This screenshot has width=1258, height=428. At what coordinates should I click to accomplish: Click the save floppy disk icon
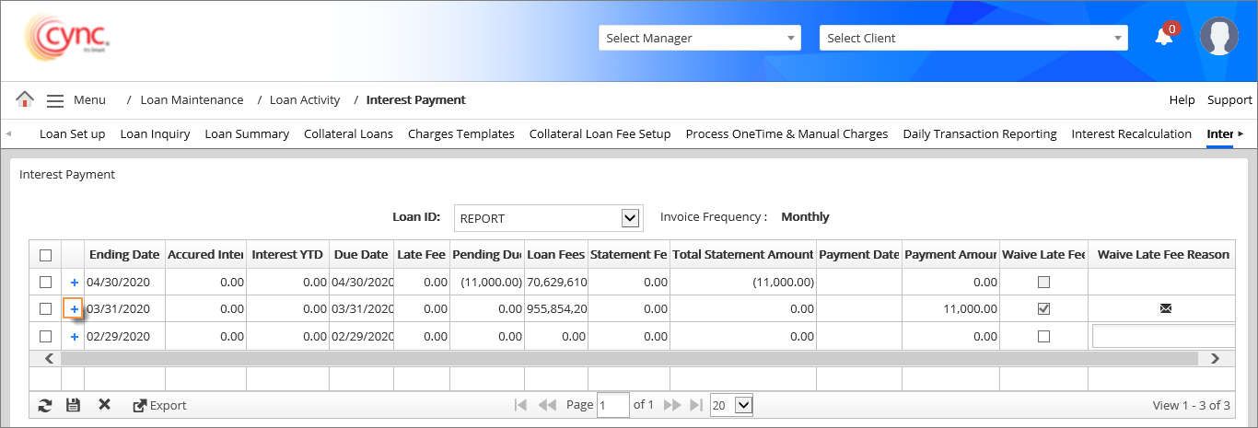pyautogui.click(x=74, y=405)
